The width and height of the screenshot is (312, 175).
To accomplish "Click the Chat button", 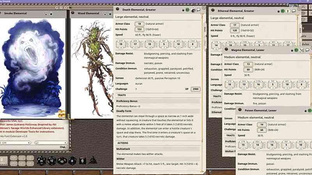I will [x=63, y=147].
